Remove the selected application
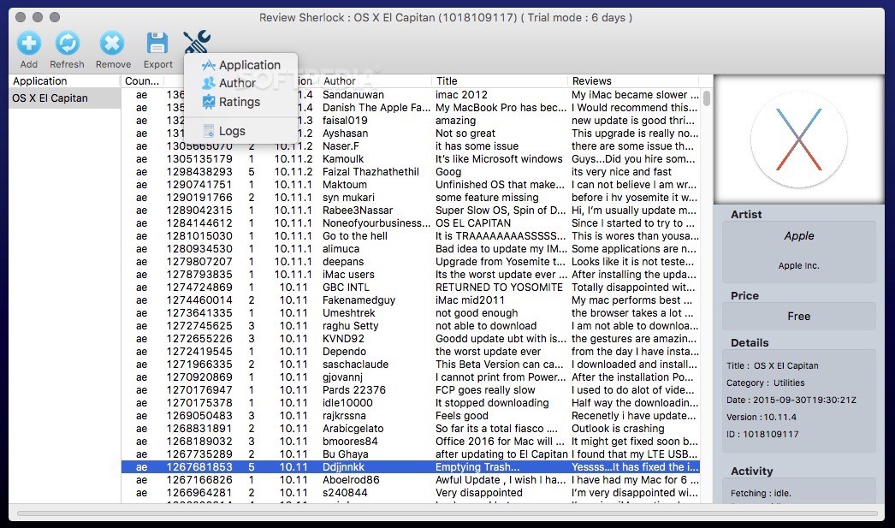895x528 pixels. click(x=112, y=44)
